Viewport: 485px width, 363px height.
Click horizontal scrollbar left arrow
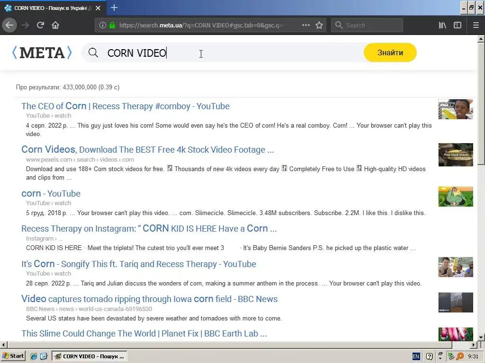pyautogui.click(x=4, y=345)
